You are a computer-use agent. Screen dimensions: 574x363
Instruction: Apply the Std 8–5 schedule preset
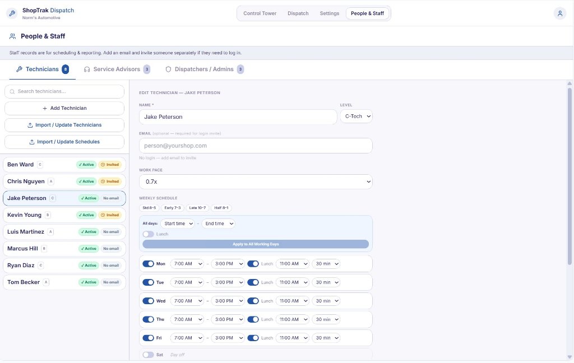[x=149, y=208]
